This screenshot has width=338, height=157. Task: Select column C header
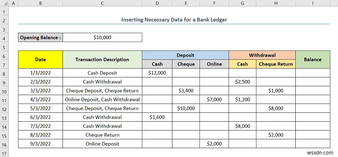102,3
